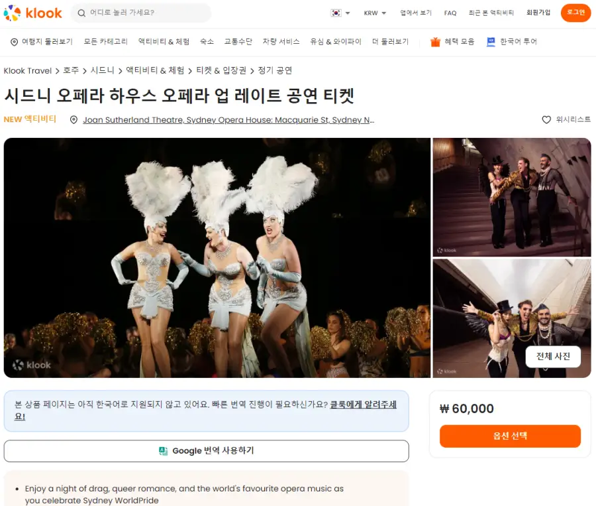
Task: Click the '회원가입' sign-up link
Action: click(538, 13)
